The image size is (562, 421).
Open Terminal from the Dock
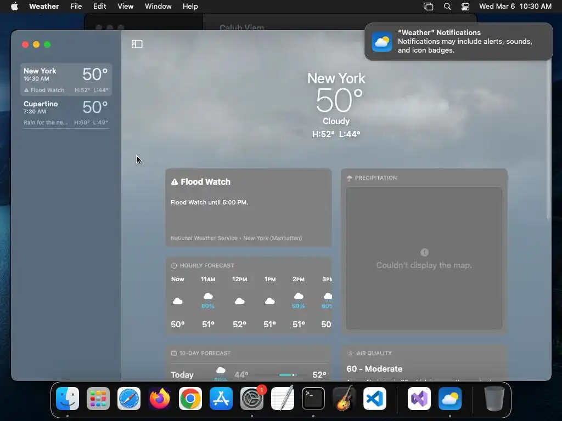313,399
